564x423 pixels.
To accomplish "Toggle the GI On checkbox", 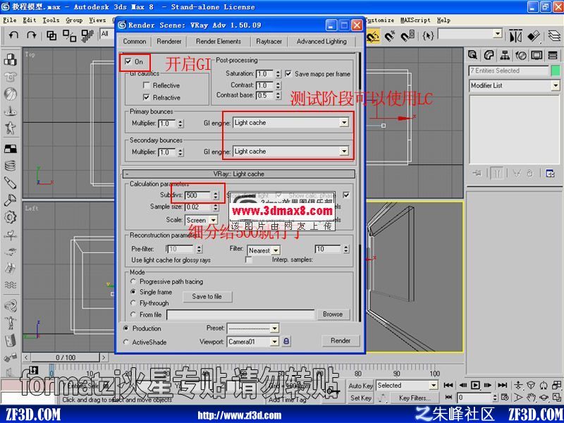I will (128, 61).
